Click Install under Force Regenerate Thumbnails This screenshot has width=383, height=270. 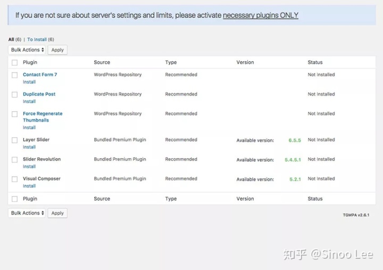pos(29,127)
